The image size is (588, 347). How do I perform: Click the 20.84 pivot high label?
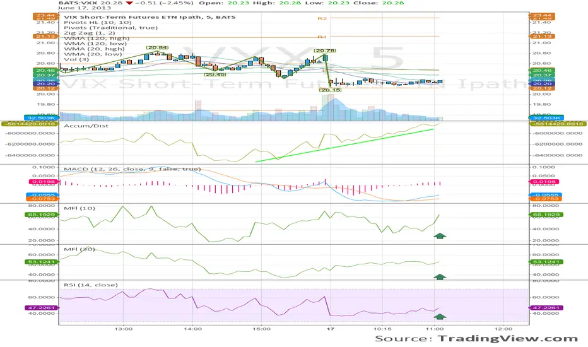tap(158, 48)
